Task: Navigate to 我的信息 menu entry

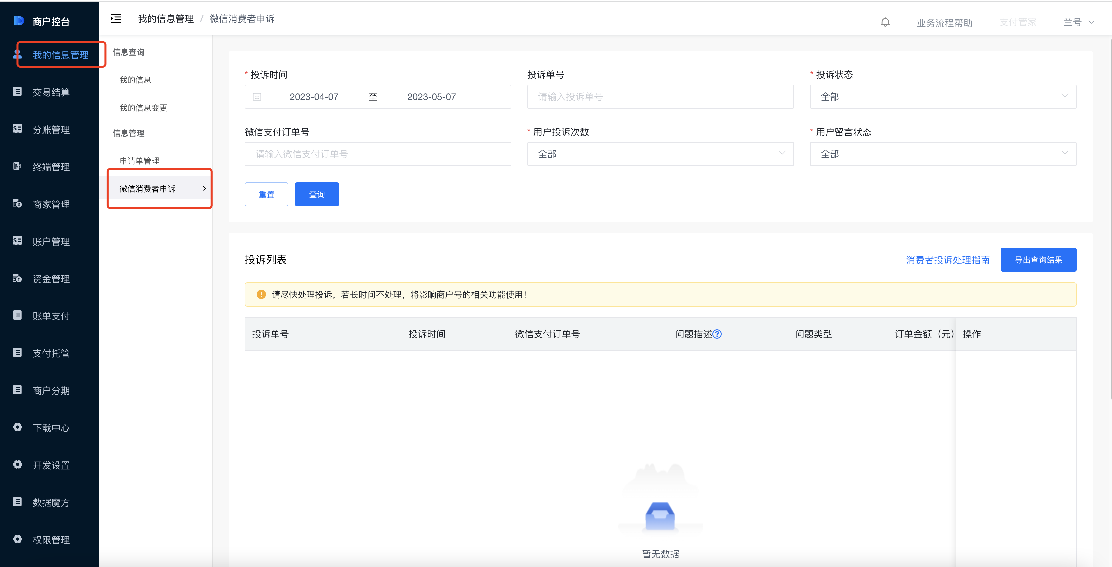Action: pos(135,80)
